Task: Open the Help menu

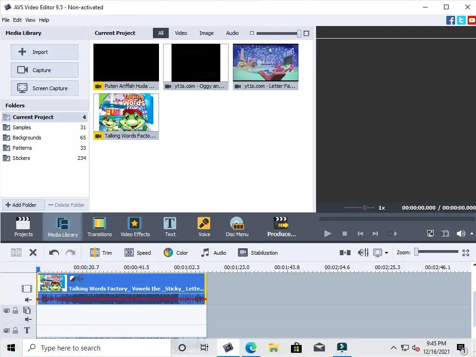Action: pyautogui.click(x=44, y=20)
